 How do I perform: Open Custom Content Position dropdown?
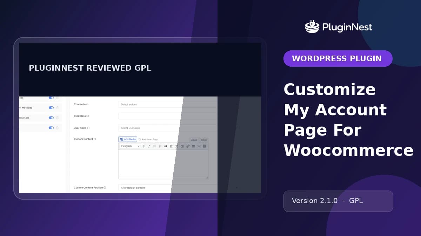pos(179,188)
